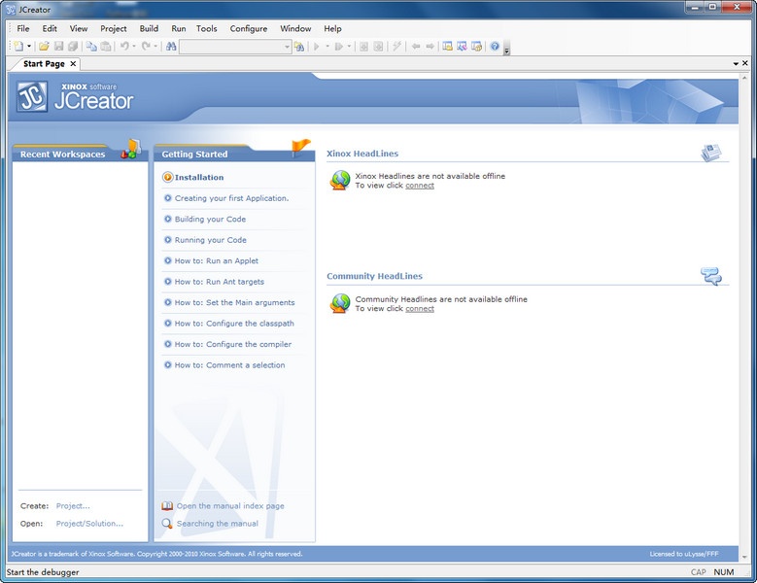Image resolution: width=757 pixels, height=583 pixels.
Task: Open How to: Set the Main arguments
Action: pyautogui.click(x=234, y=302)
